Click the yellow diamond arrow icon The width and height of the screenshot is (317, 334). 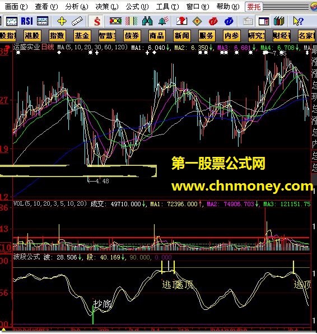pos(197,21)
